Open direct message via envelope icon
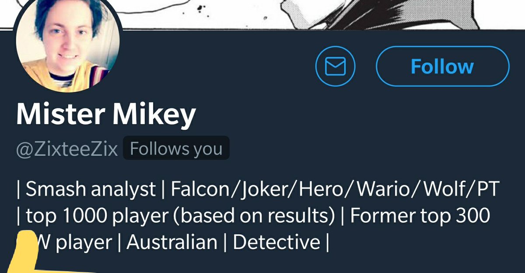Screen dimensions: 525x273 336,66
